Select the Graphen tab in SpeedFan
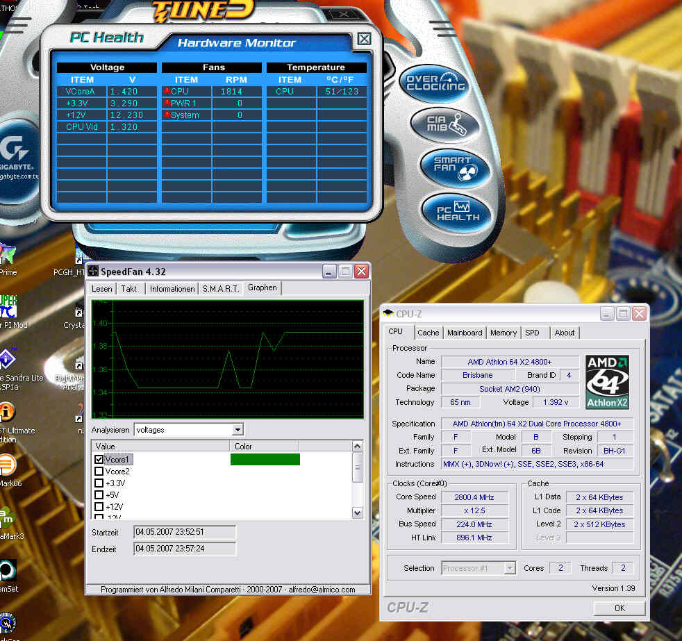 click(263, 288)
